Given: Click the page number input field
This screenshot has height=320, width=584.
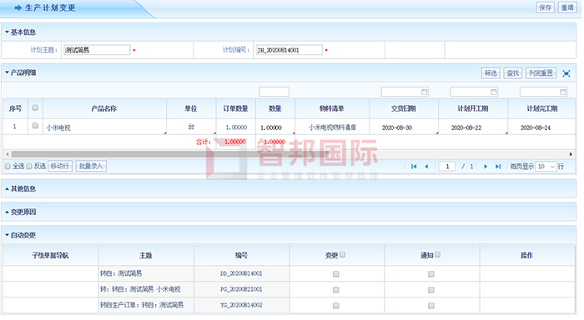Looking at the screenshot, I should click(x=447, y=167).
